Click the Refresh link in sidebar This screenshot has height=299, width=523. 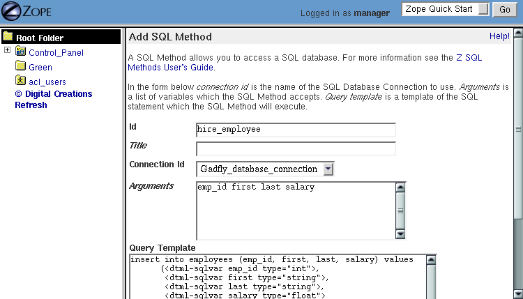pos(31,105)
